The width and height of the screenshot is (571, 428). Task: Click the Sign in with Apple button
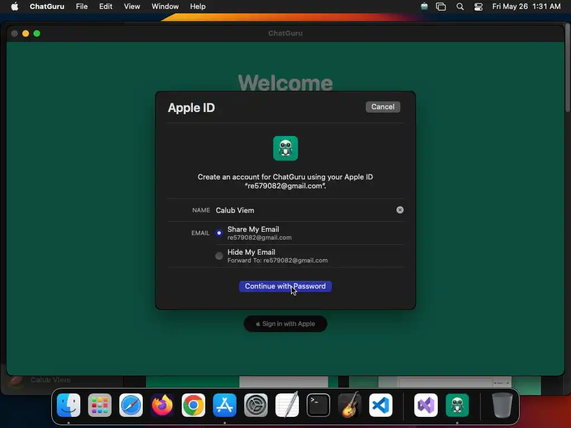(285, 324)
